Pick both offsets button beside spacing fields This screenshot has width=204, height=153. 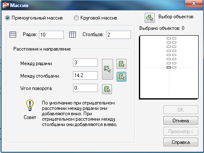[x=107, y=69]
